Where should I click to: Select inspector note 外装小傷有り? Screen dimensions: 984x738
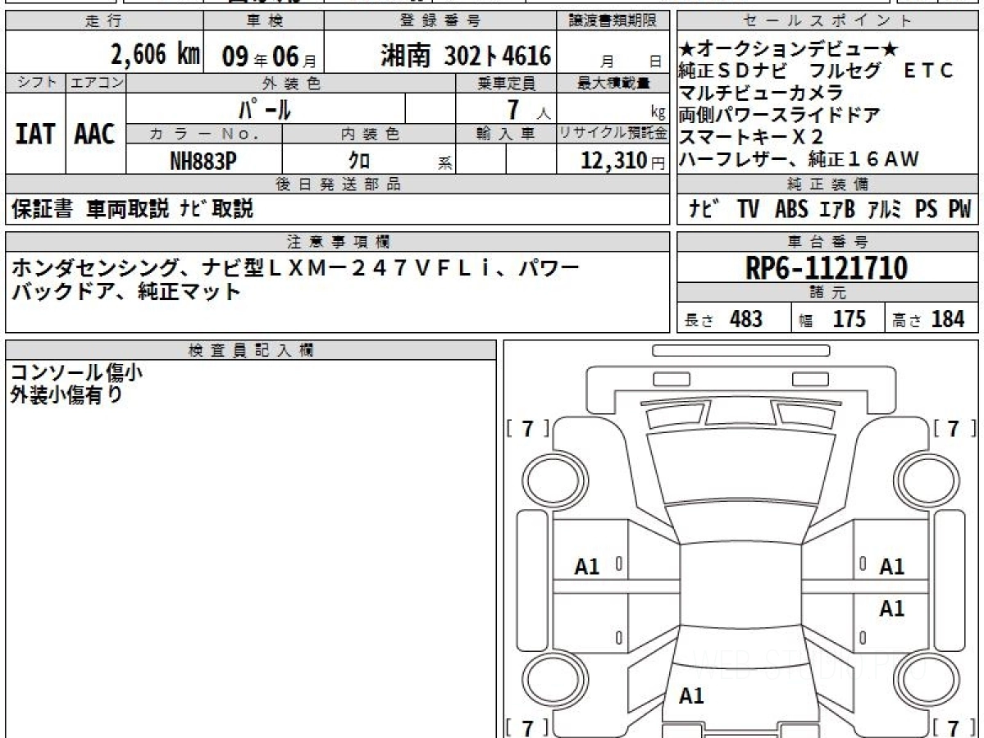coord(66,394)
